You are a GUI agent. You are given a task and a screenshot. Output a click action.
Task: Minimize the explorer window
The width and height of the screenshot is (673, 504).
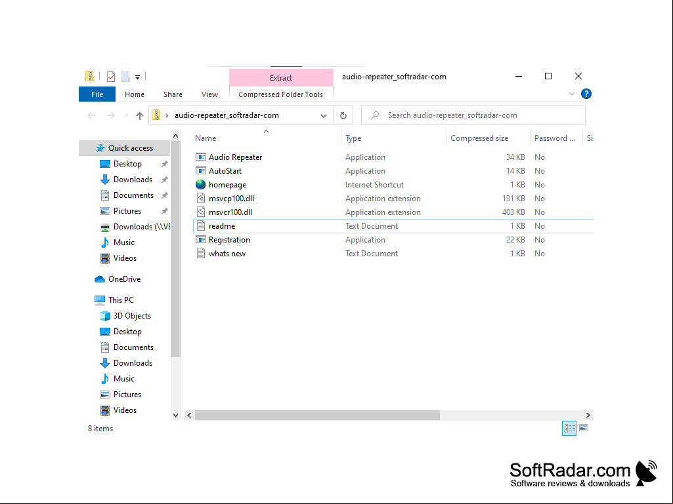[x=519, y=76]
